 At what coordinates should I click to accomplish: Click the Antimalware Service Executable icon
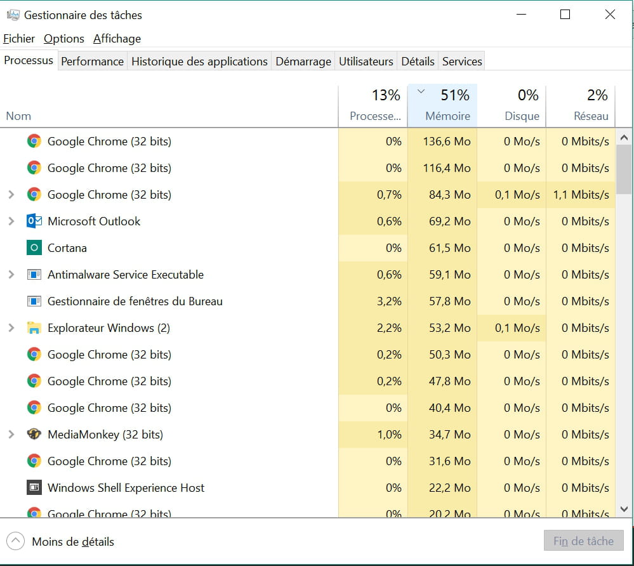tap(34, 275)
